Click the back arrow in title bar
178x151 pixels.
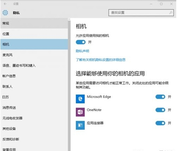pos(5,4)
